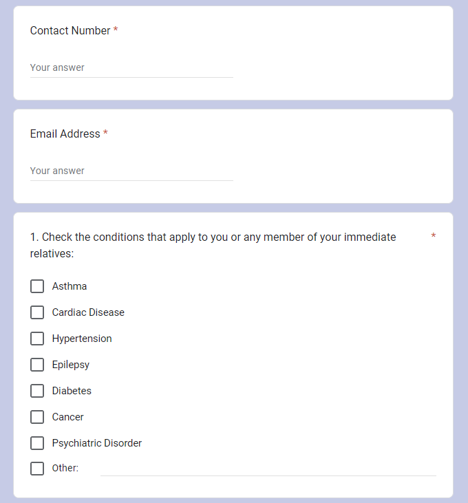Click the 'Asthma' option label text
This screenshot has width=468, height=503.
[70, 286]
